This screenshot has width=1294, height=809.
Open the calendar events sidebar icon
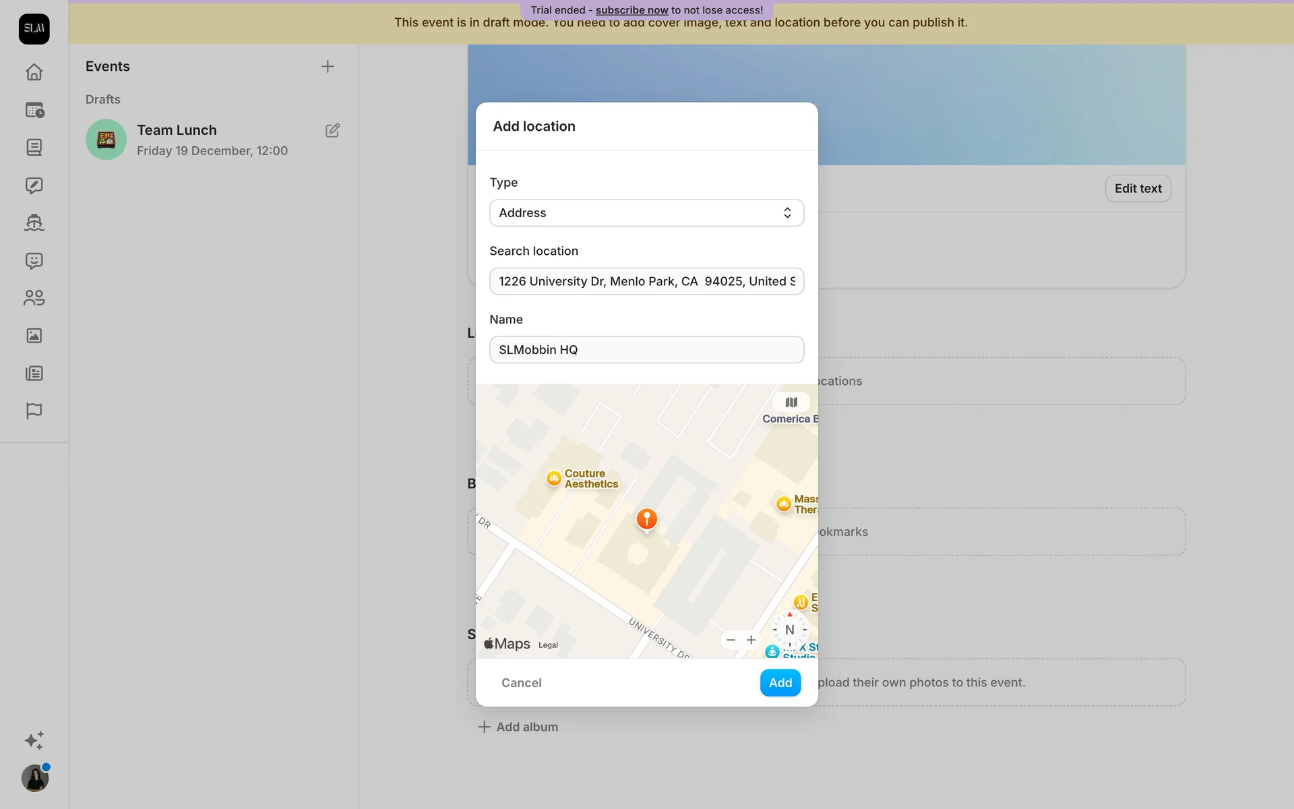(34, 110)
